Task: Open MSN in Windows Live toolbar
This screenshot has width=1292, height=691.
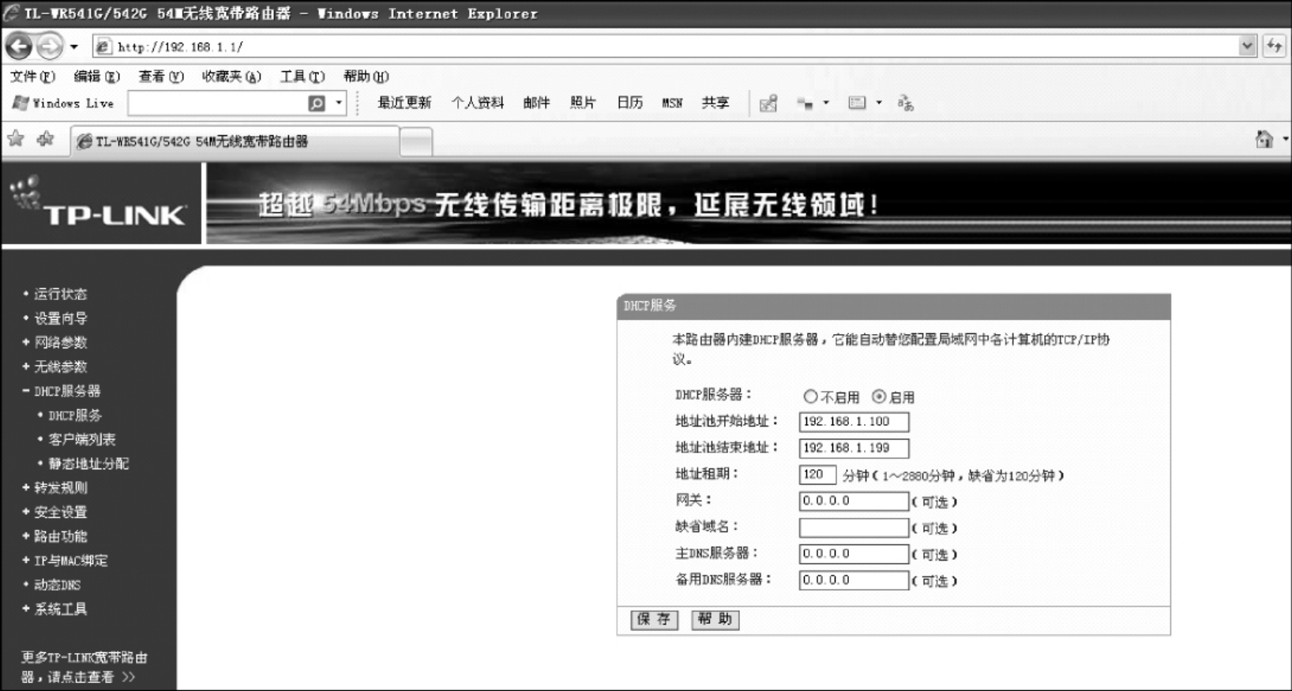Action: coord(672,103)
